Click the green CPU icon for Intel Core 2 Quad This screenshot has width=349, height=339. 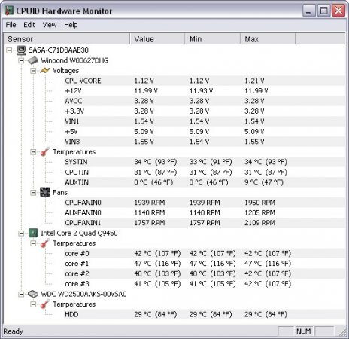point(33,233)
